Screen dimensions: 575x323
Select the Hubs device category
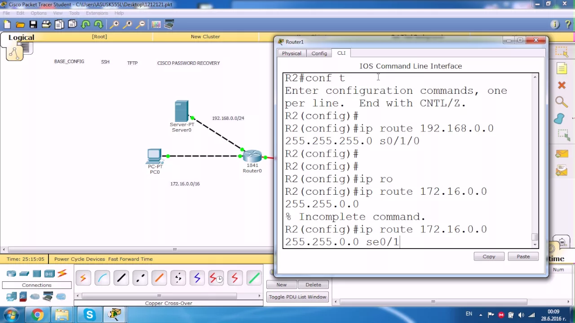coord(37,274)
